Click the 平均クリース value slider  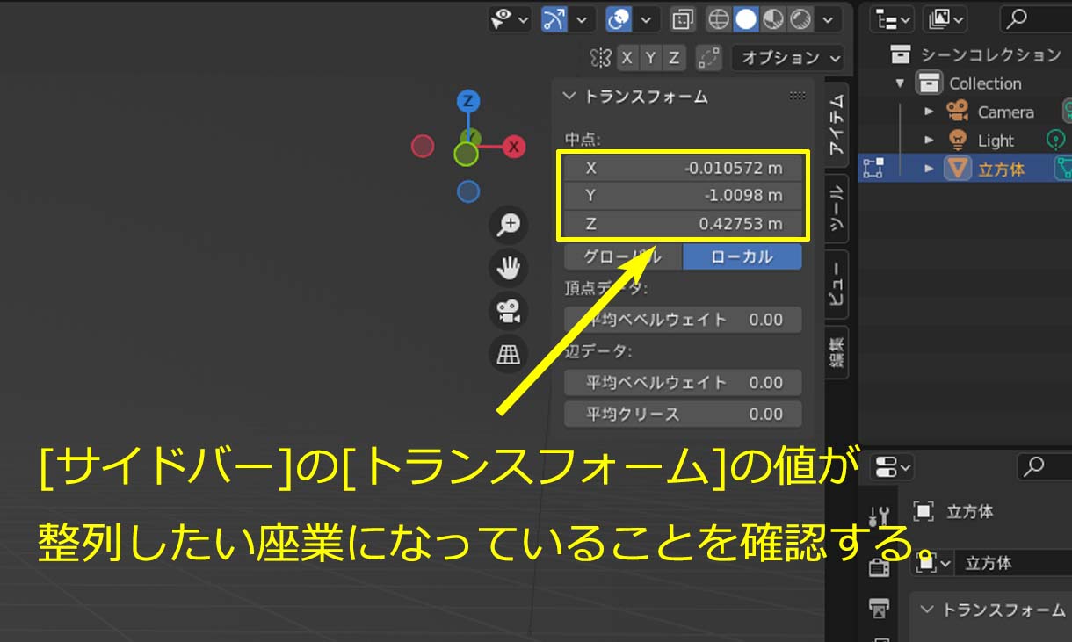click(683, 414)
